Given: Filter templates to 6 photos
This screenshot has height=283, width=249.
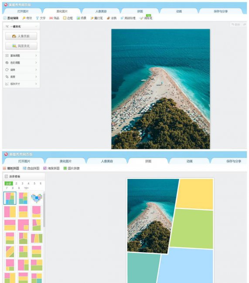Looking at the screenshot, I should 41,183.
